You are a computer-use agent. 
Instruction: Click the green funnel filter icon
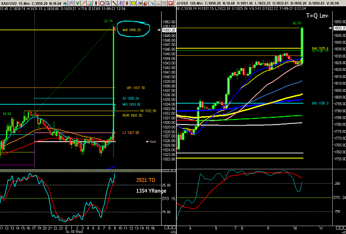(x=78, y=3)
